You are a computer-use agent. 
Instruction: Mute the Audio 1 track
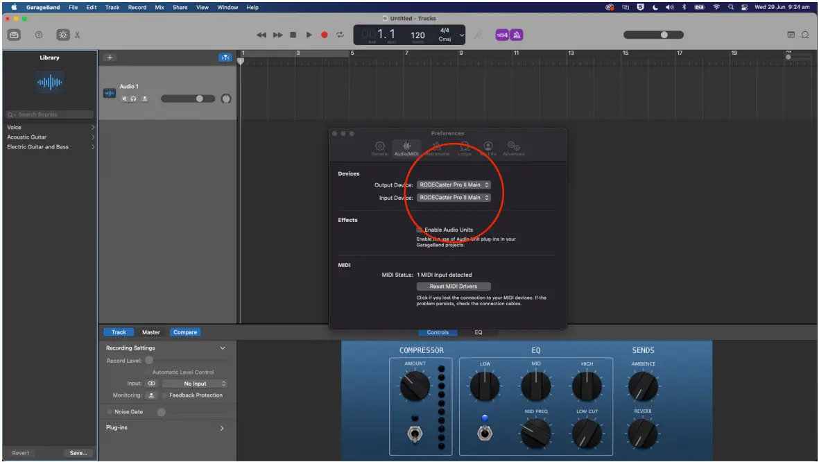pyautogui.click(x=124, y=98)
